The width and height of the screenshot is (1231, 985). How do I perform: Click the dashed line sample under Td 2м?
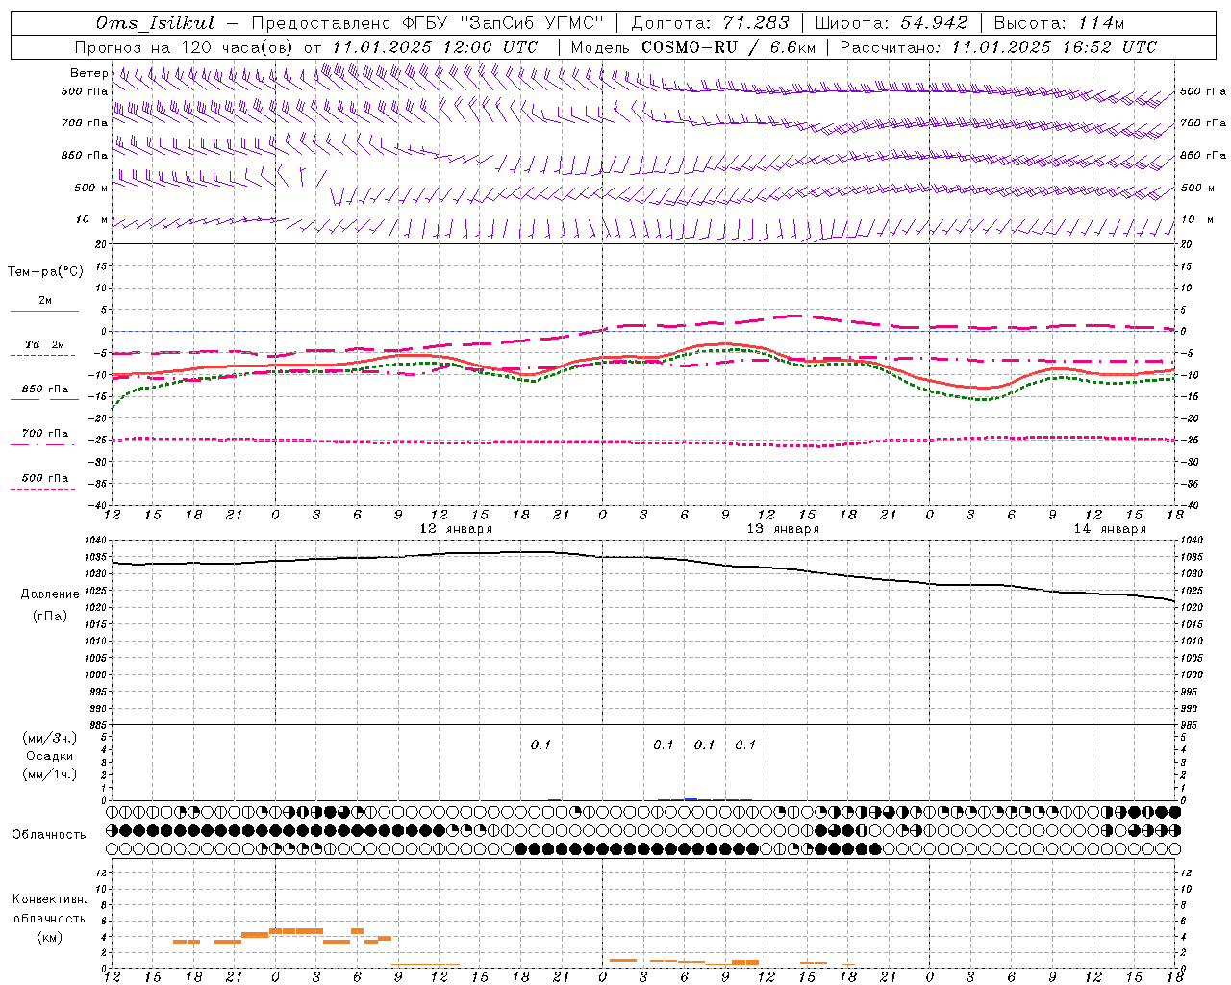tap(43, 356)
